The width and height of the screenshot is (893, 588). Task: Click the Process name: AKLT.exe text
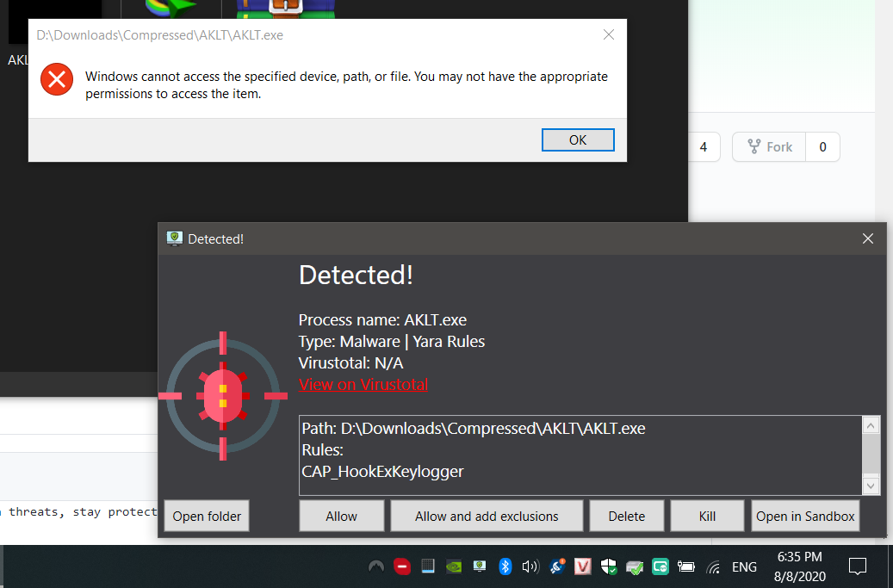point(382,320)
